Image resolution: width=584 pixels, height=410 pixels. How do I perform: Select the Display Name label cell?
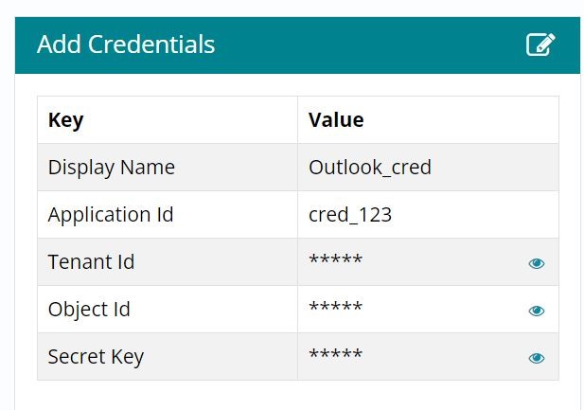(112, 168)
